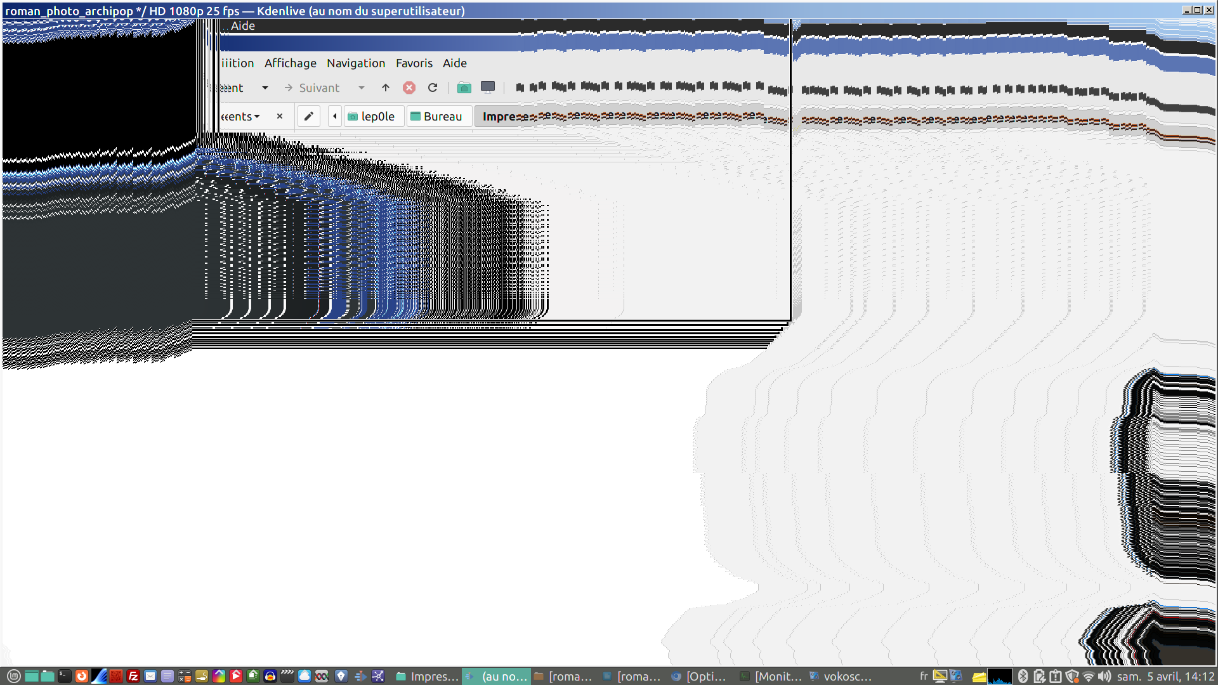Open the Favoris menu
Screen dimensions: 1218x685
point(414,63)
